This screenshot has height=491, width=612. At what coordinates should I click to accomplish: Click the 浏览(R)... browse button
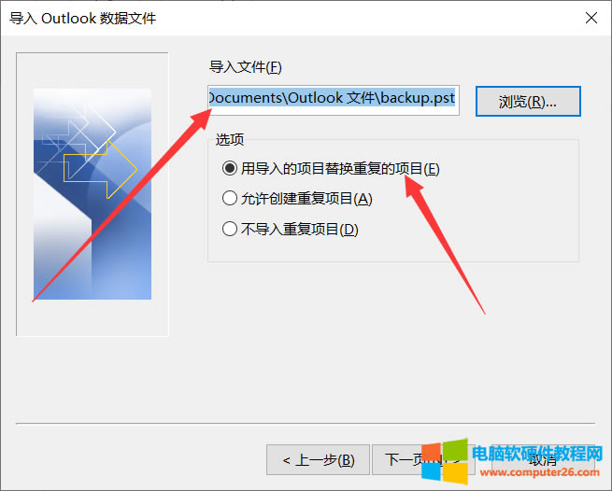[528, 102]
